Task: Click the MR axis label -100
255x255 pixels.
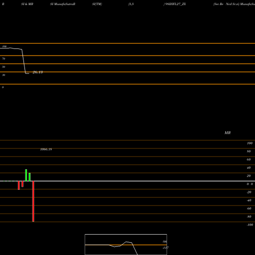Action: click(250, 225)
